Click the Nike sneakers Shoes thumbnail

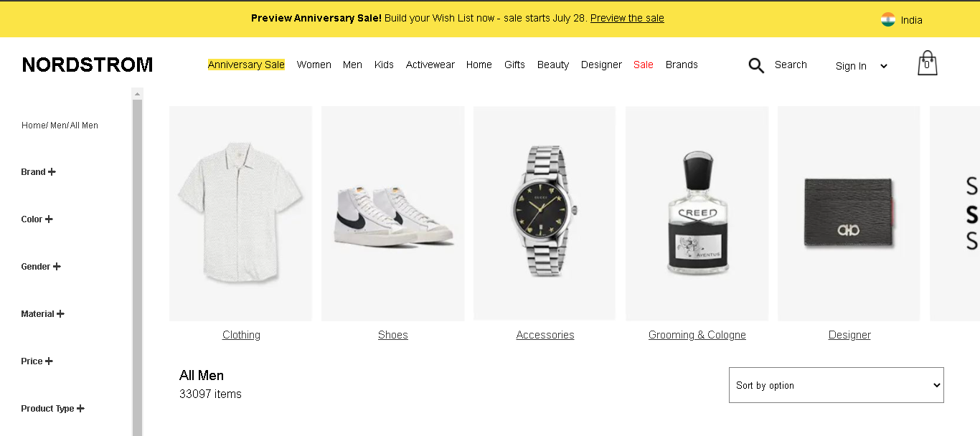pyautogui.click(x=393, y=214)
